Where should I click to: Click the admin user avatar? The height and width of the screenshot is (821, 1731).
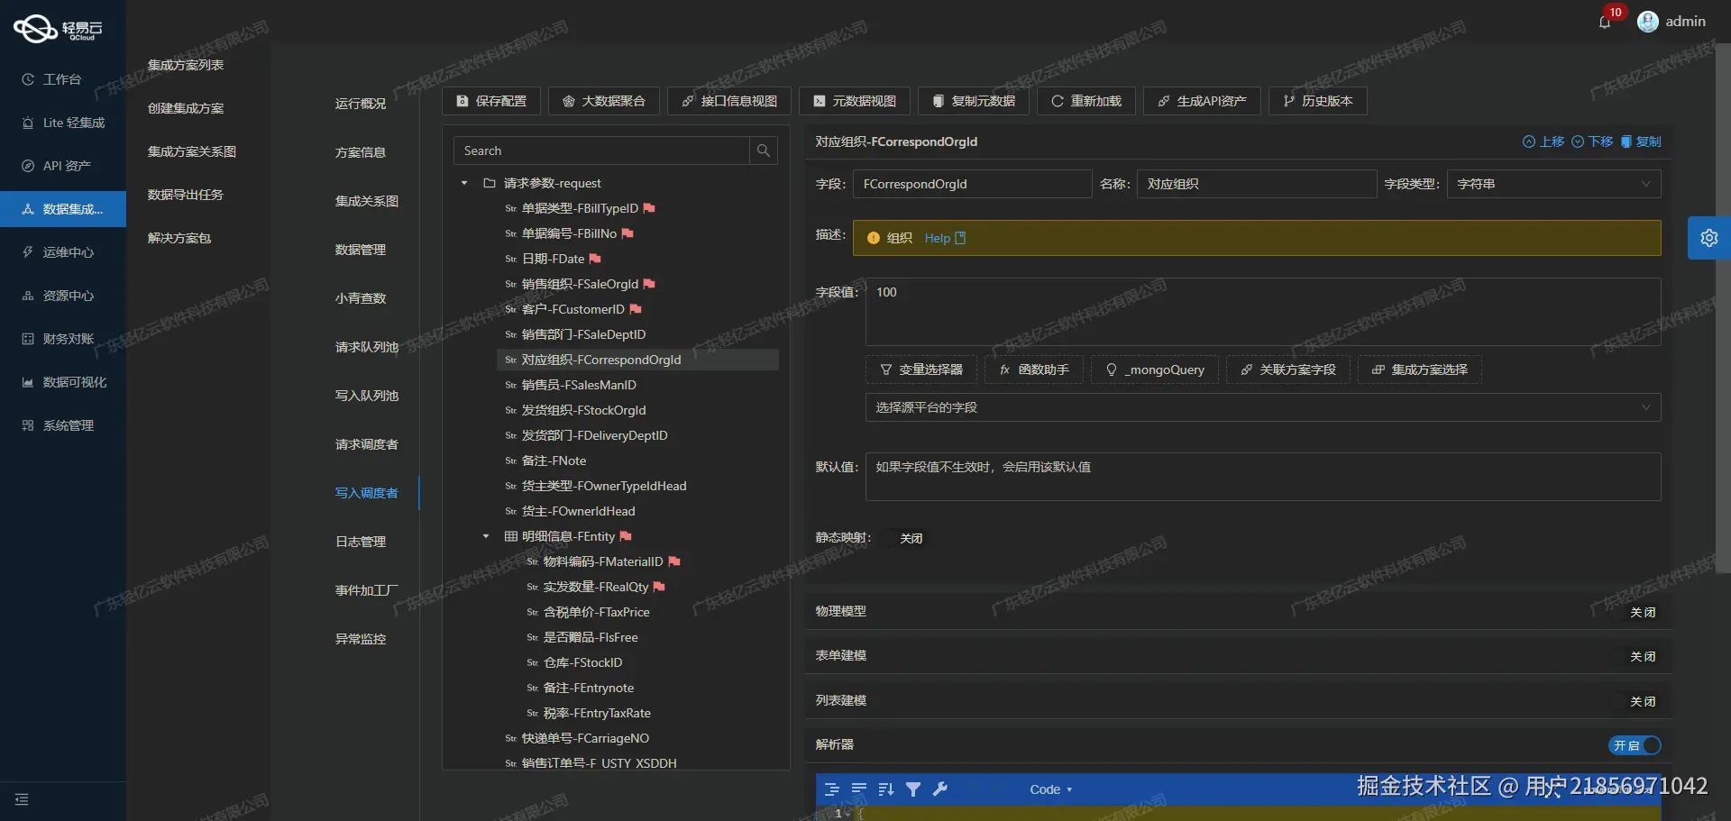[x=1648, y=22]
